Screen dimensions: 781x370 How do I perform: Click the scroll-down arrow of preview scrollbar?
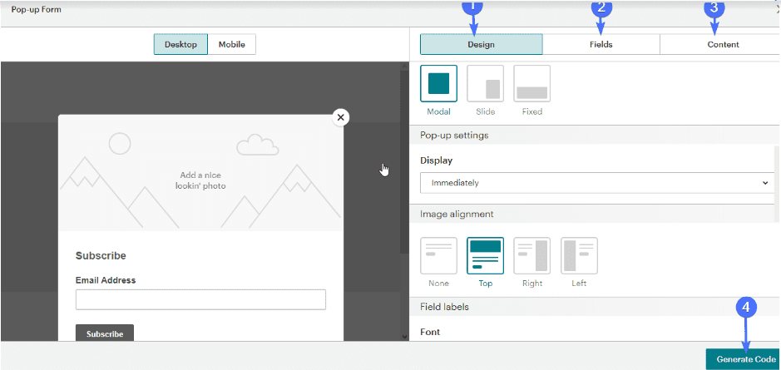click(x=404, y=337)
